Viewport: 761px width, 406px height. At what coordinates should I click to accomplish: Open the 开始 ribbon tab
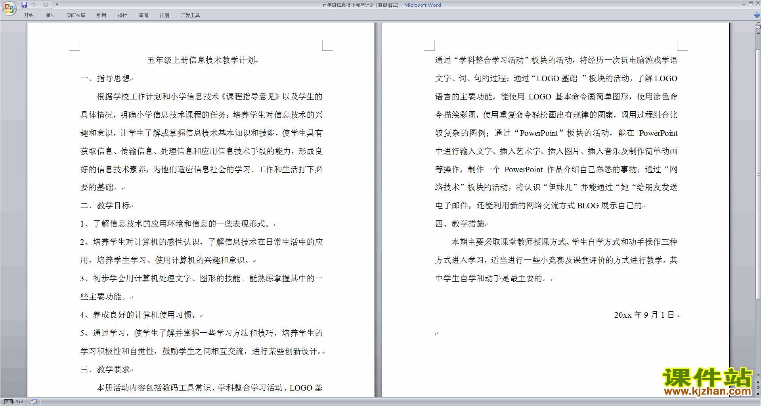point(29,15)
